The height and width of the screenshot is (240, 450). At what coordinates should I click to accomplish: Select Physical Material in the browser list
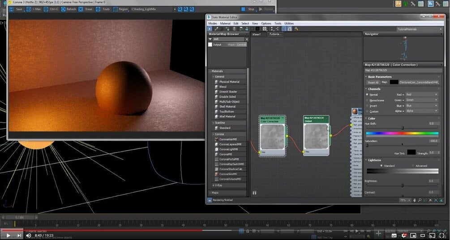click(229, 82)
